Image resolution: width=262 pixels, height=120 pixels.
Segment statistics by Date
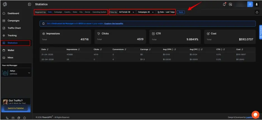pyautogui.click(x=50, y=12)
